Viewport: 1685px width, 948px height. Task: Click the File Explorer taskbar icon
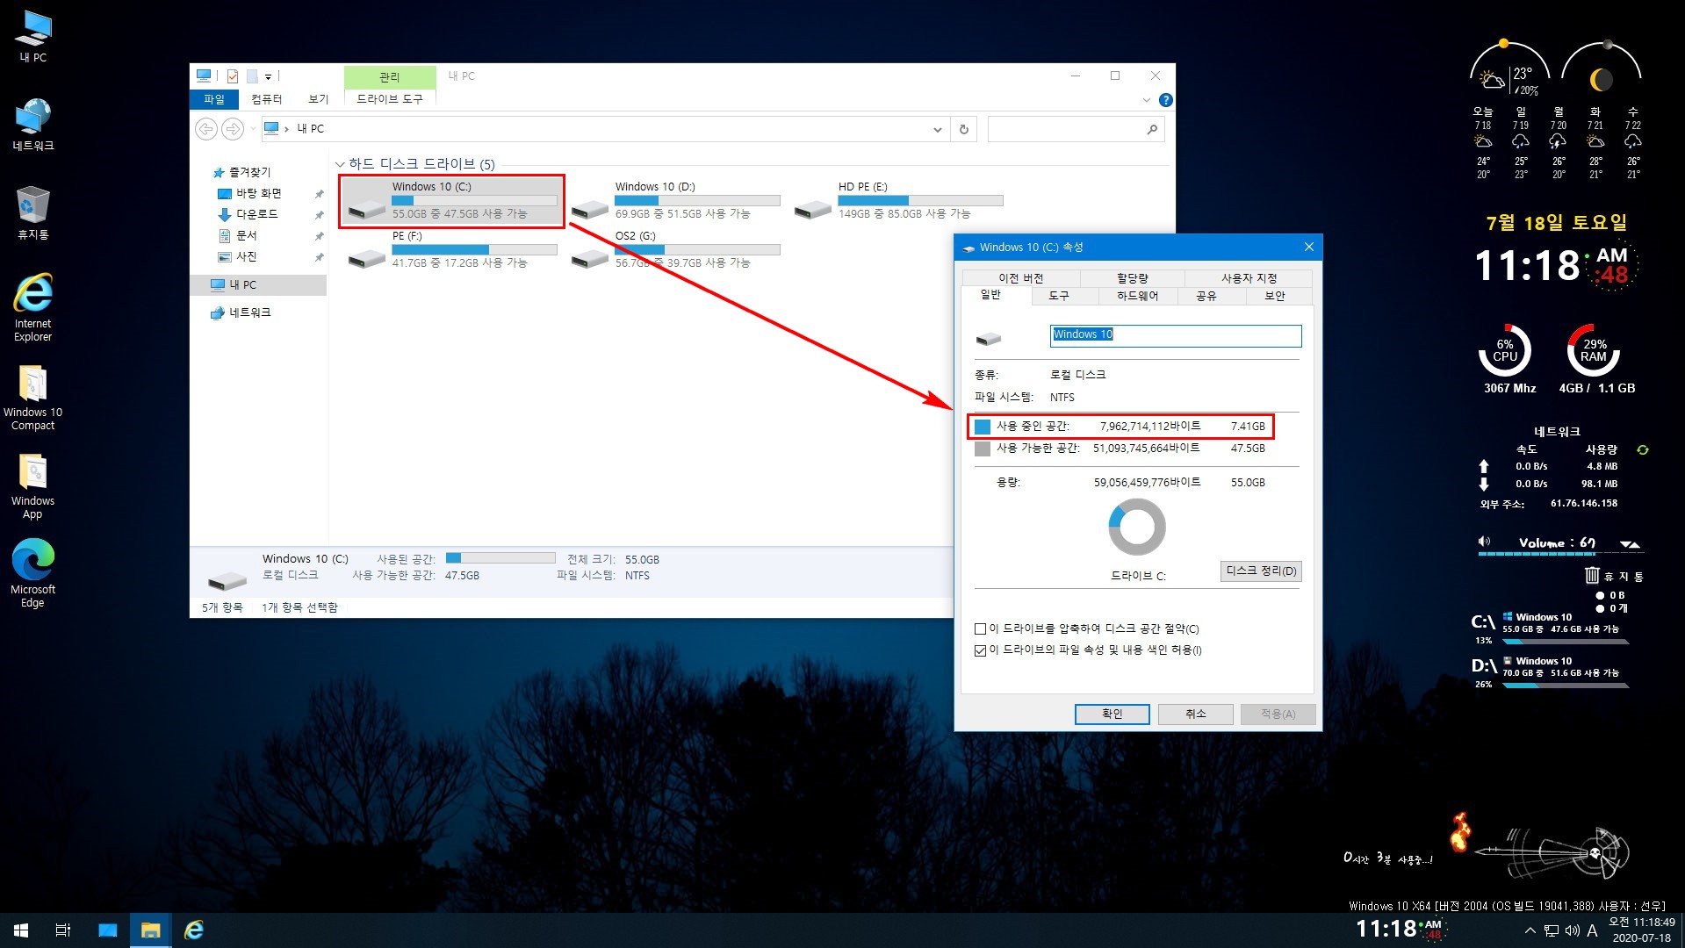[151, 930]
